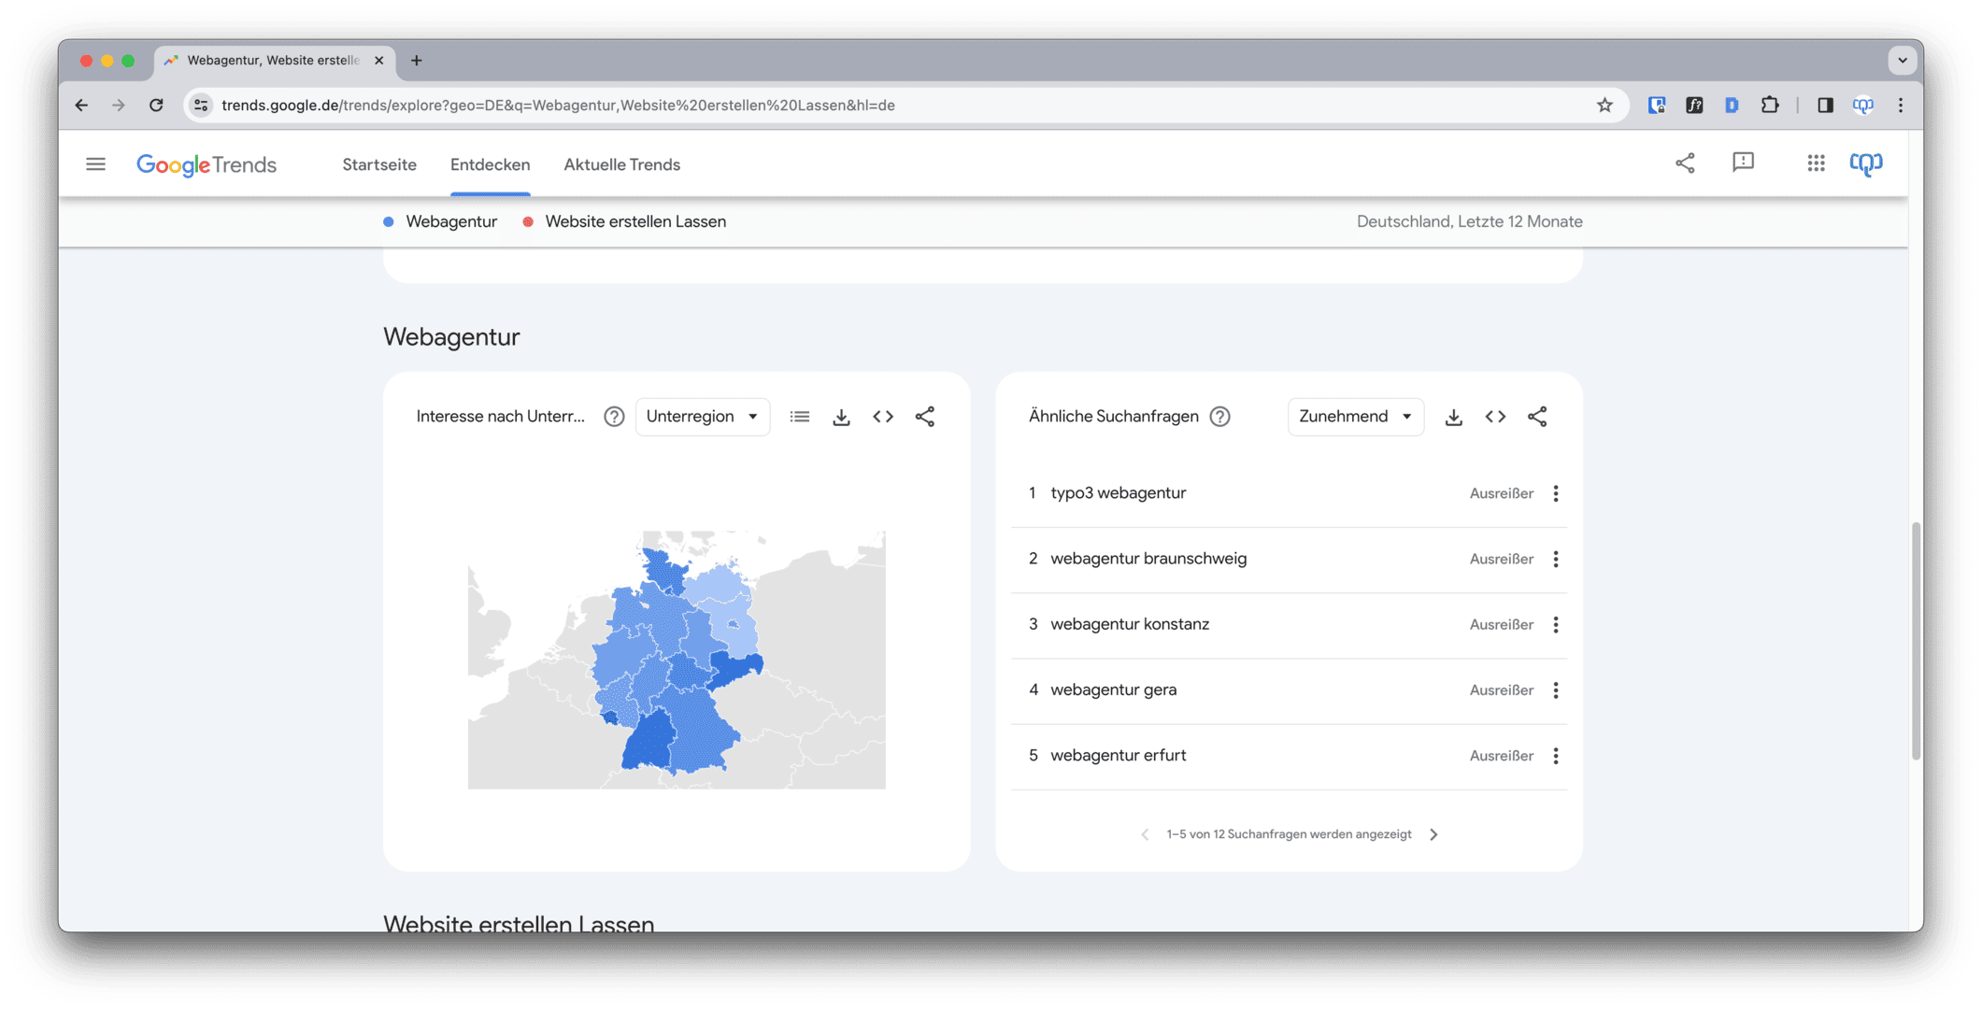Screen dimensions: 1982x1009
Task: Open a new browser tab
Action: pos(417,60)
